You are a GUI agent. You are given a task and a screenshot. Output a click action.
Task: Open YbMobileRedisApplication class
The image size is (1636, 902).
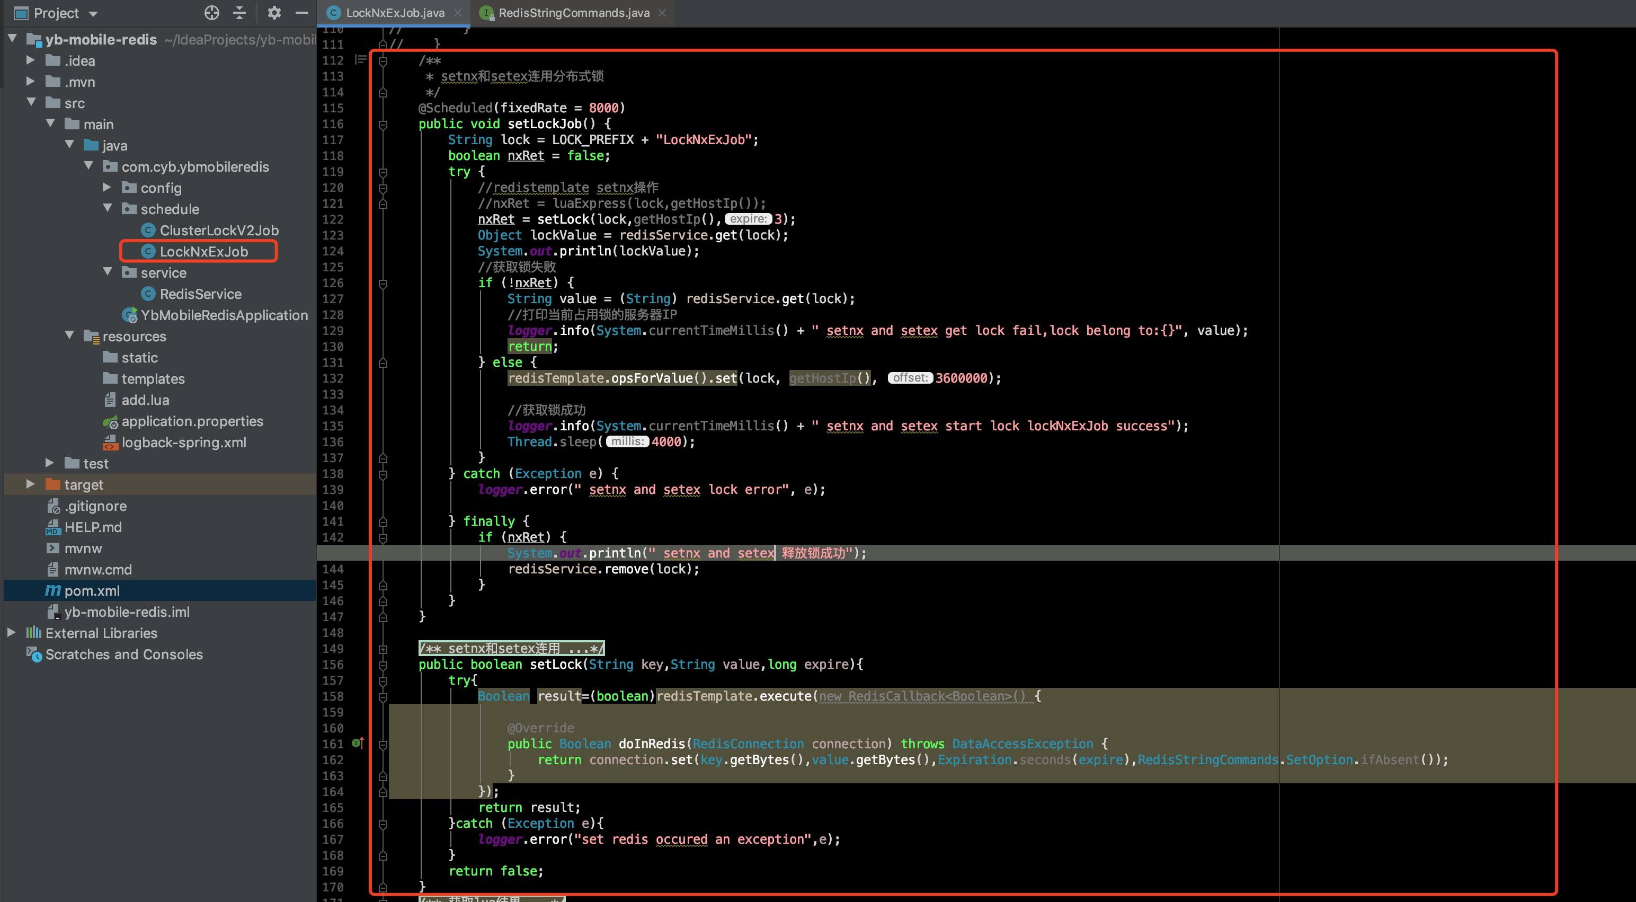[x=224, y=315]
